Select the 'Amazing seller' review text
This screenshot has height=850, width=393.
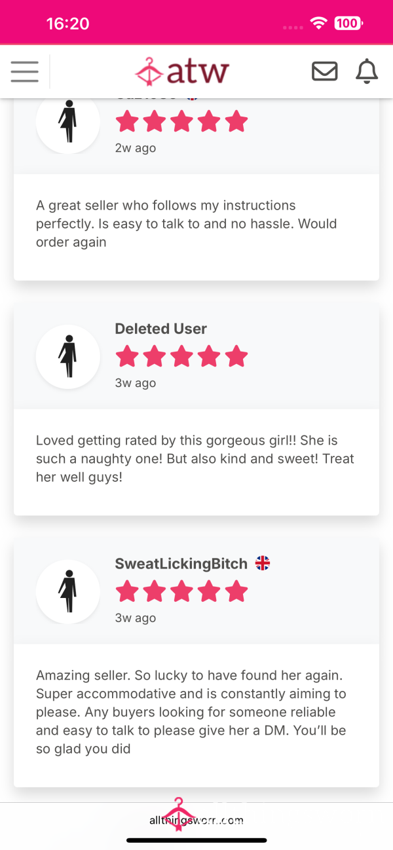191,712
